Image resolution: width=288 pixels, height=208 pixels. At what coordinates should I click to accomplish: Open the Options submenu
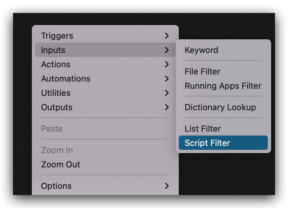(105, 186)
